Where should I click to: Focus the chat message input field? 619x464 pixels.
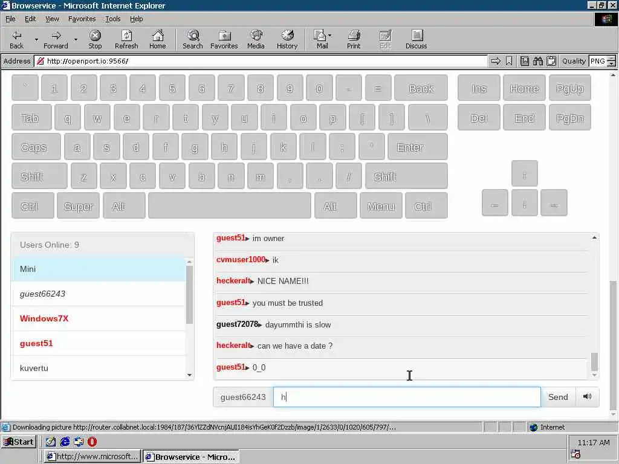407,396
